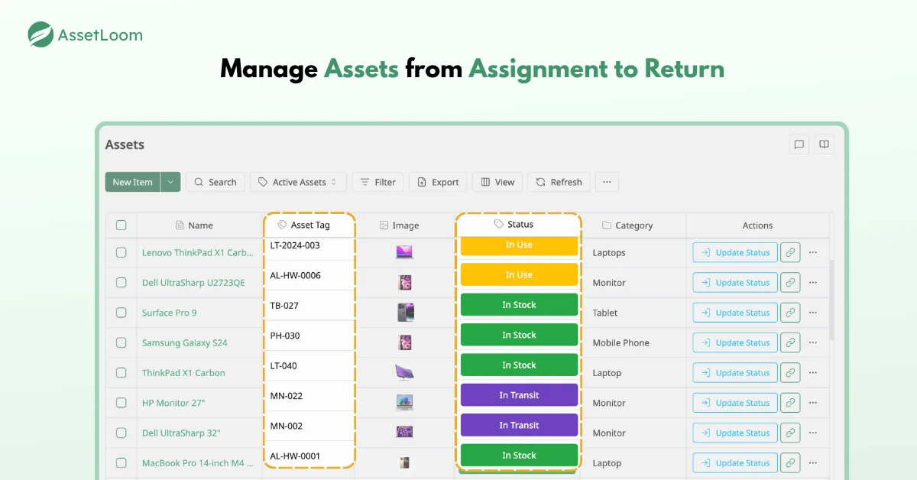Check the Dell UltraSharp U2723QE row checkbox

pyautogui.click(x=121, y=282)
